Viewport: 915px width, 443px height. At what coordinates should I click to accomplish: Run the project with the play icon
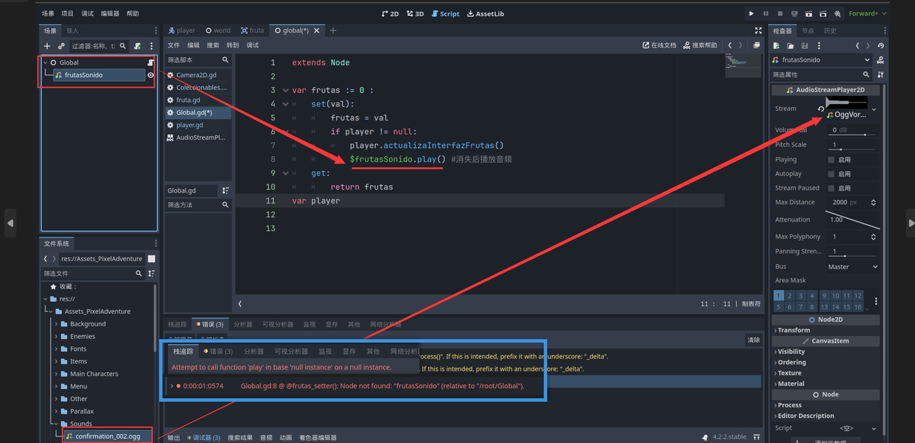(x=751, y=13)
